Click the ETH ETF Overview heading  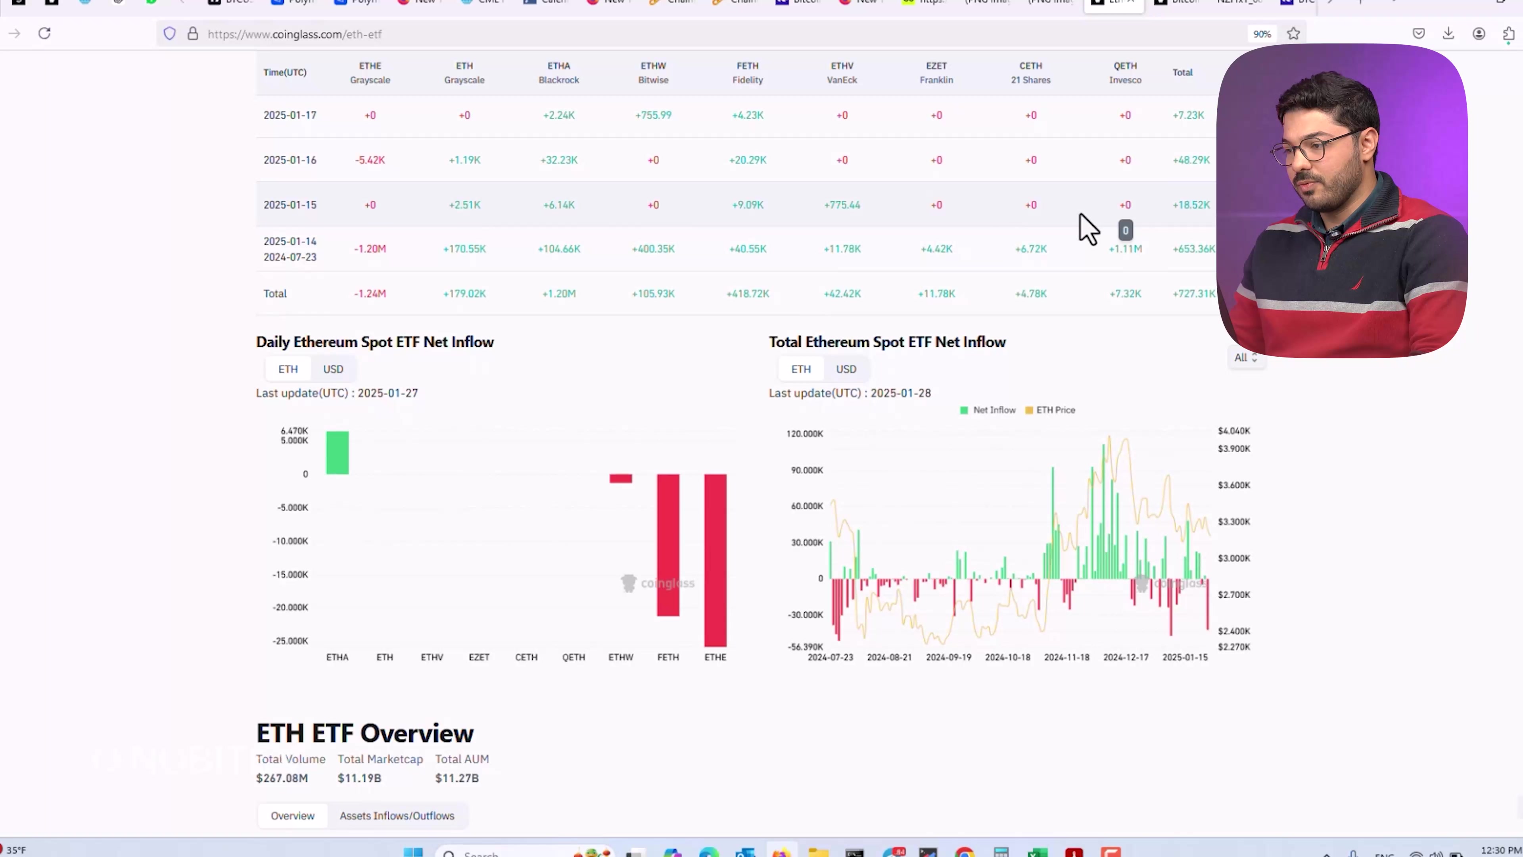tap(365, 733)
